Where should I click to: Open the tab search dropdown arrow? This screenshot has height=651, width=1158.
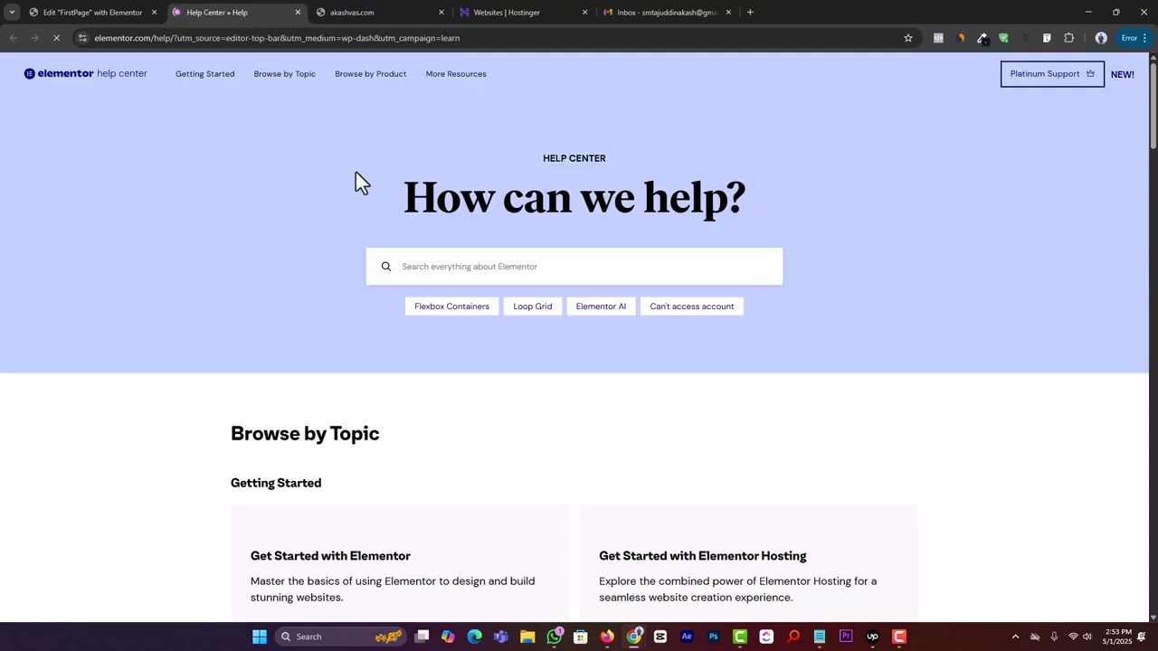12,13
